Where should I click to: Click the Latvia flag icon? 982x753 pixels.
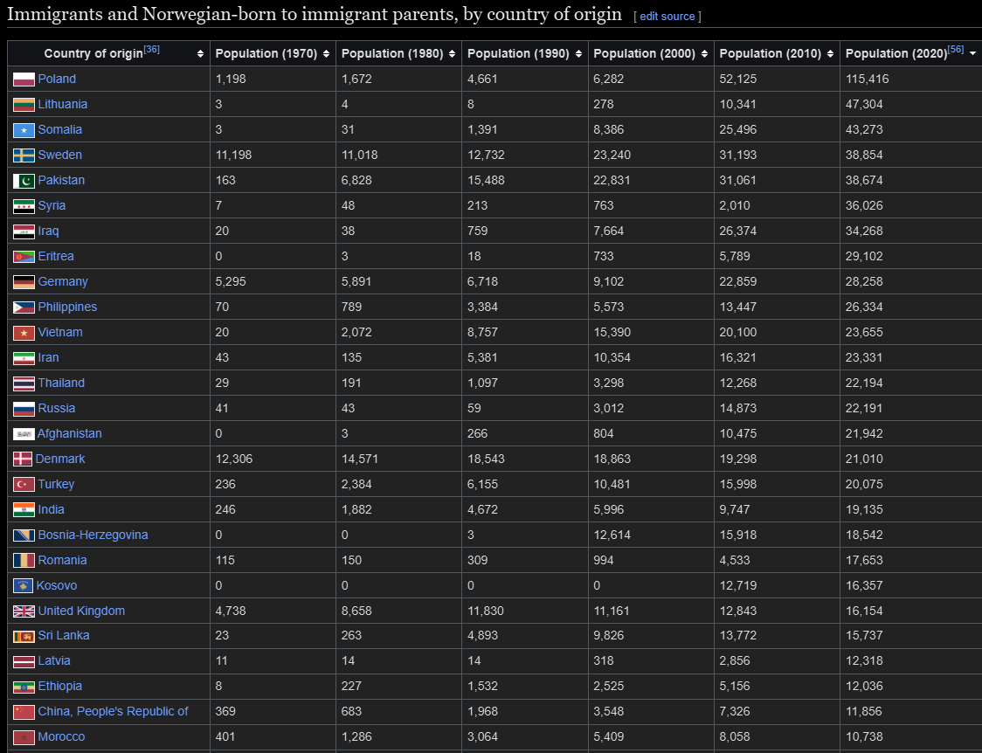(24, 661)
